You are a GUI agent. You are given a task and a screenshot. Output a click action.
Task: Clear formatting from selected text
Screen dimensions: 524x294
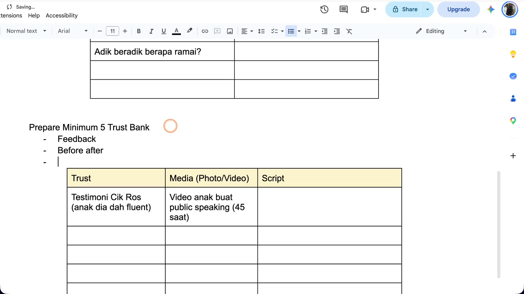(x=349, y=31)
